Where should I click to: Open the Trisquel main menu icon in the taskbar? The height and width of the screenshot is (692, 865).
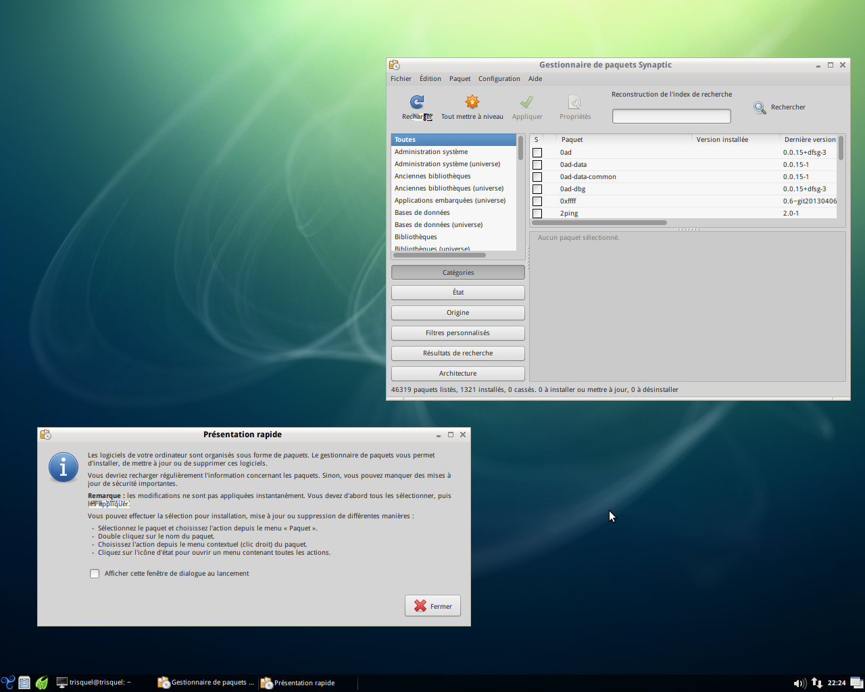[8, 683]
